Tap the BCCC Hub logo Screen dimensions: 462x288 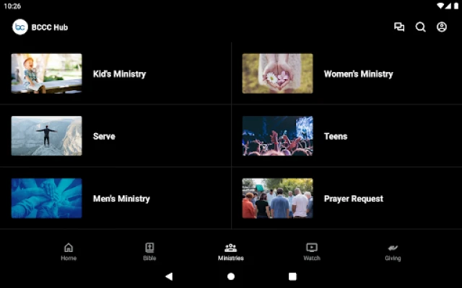click(20, 27)
